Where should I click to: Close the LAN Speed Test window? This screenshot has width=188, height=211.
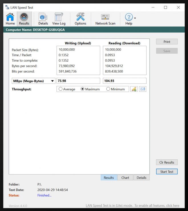pyautogui.click(x=178, y=7)
